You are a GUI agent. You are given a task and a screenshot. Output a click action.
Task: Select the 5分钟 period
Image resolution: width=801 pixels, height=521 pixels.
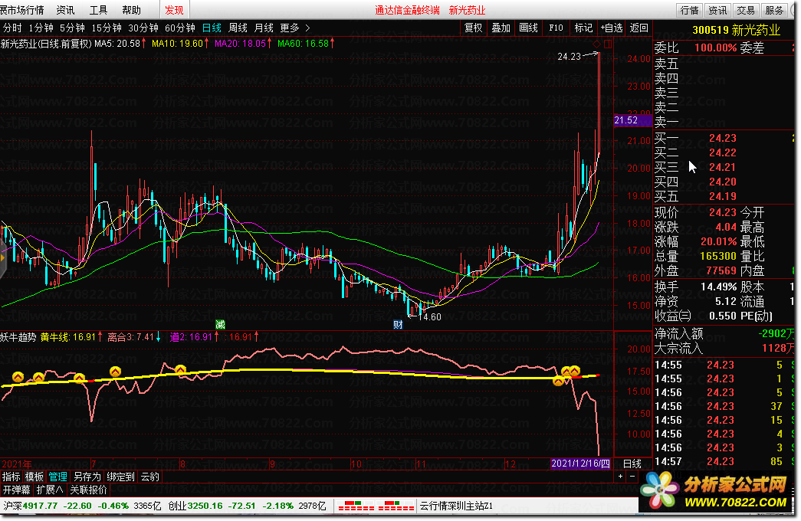click(72, 28)
